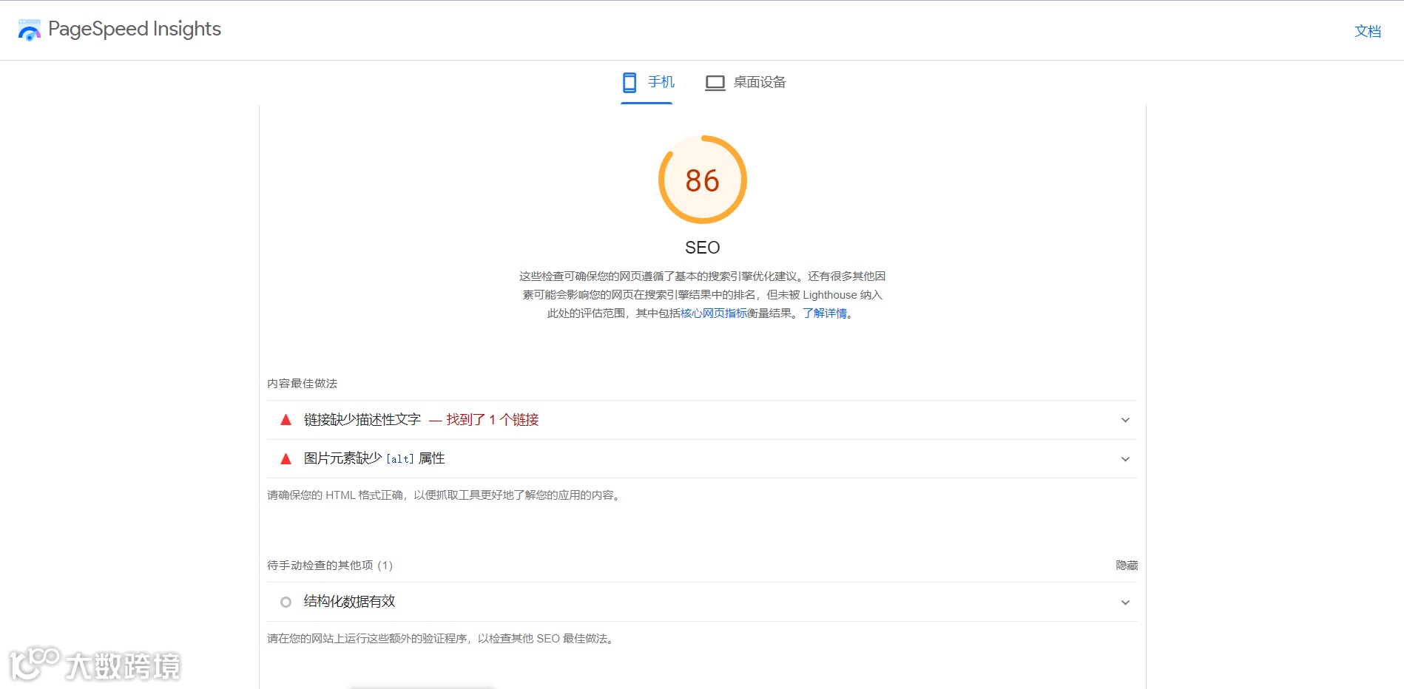Expand the 结构化数据有效 item
The width and height of the screenshot is (1404, 689).
[x=1125, y=602]
